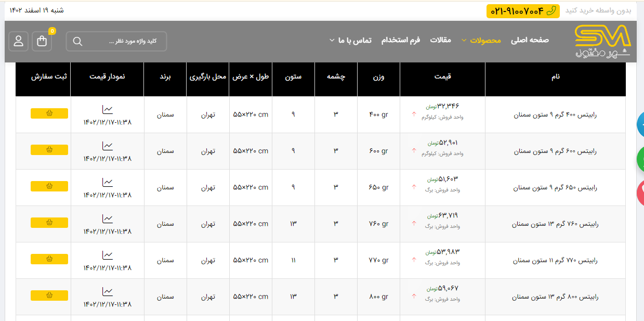Click order basket button for رابیتس 400 گرم
This screenshot has width=644, height=321.
[49, 113]
